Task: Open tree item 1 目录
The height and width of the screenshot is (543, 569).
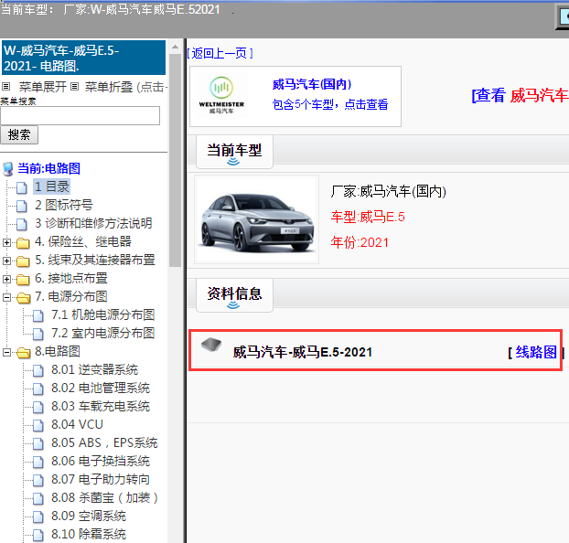Action: coord(51,186)
